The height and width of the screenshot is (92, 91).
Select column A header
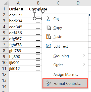(18, 3)
